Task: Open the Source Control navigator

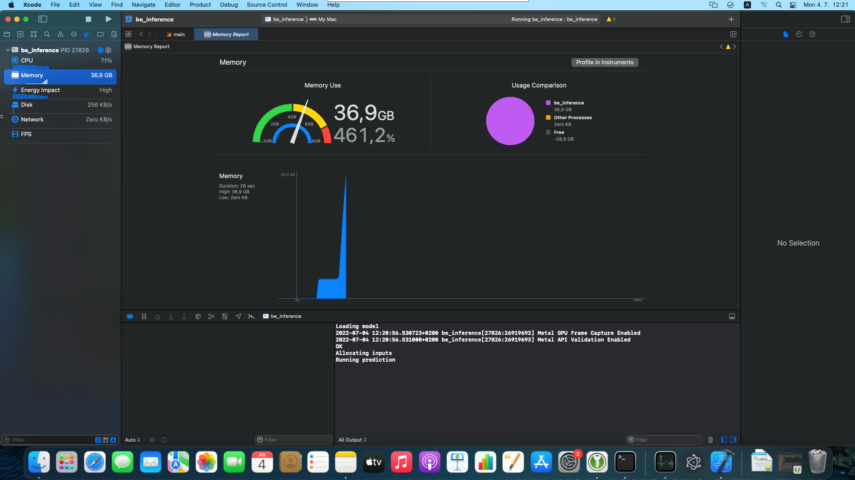Action: tap(20, 34)
